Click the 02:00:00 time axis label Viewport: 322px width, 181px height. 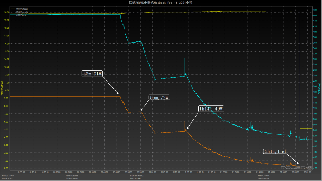click(295, 172)
